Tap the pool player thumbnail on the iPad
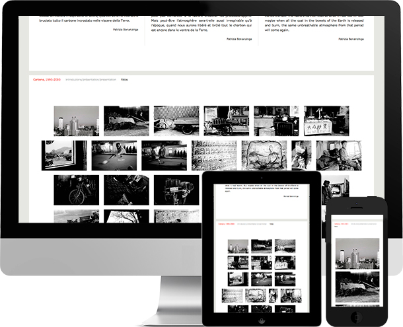 coord(262,279)
